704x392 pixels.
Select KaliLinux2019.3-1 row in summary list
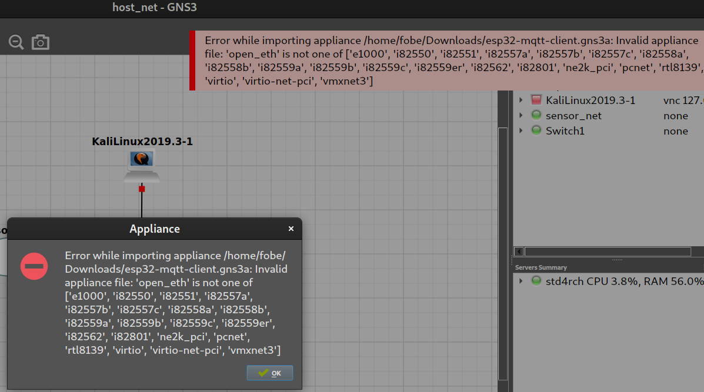[608, 100]
